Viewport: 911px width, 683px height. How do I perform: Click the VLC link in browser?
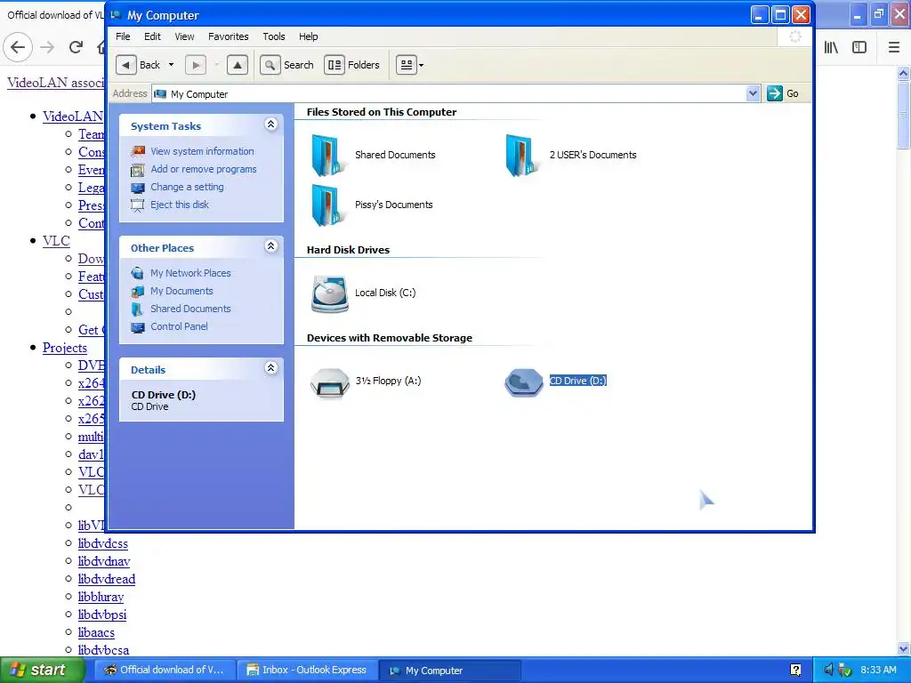pos(56,241)
